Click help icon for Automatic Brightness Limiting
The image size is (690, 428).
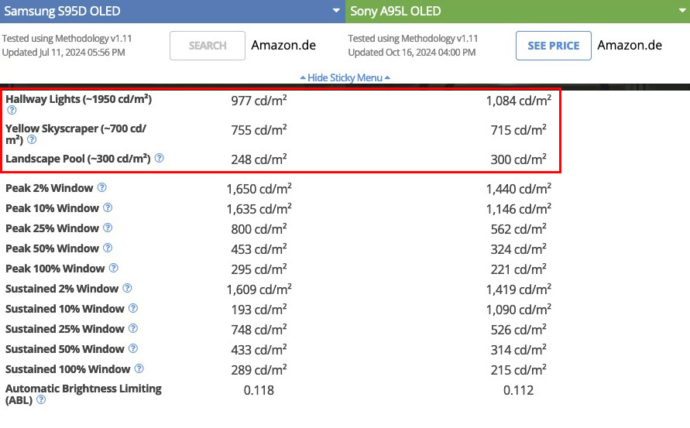coord(41,400)
